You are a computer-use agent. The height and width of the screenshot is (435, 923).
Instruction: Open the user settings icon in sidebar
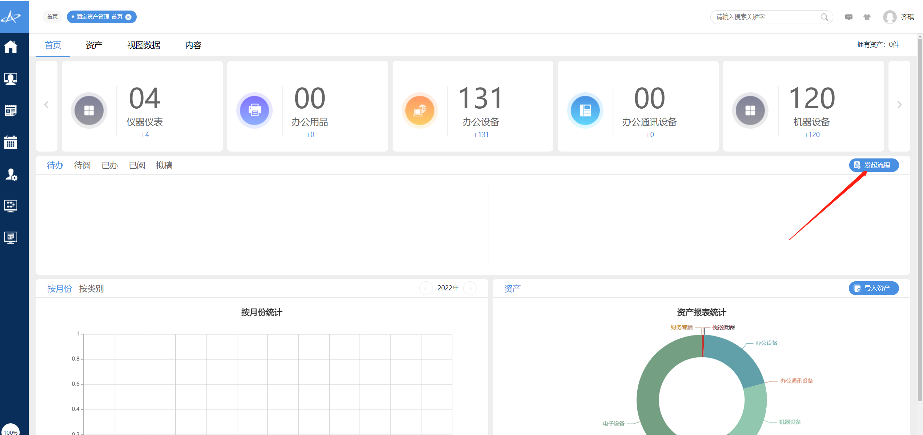pos(11,174)
